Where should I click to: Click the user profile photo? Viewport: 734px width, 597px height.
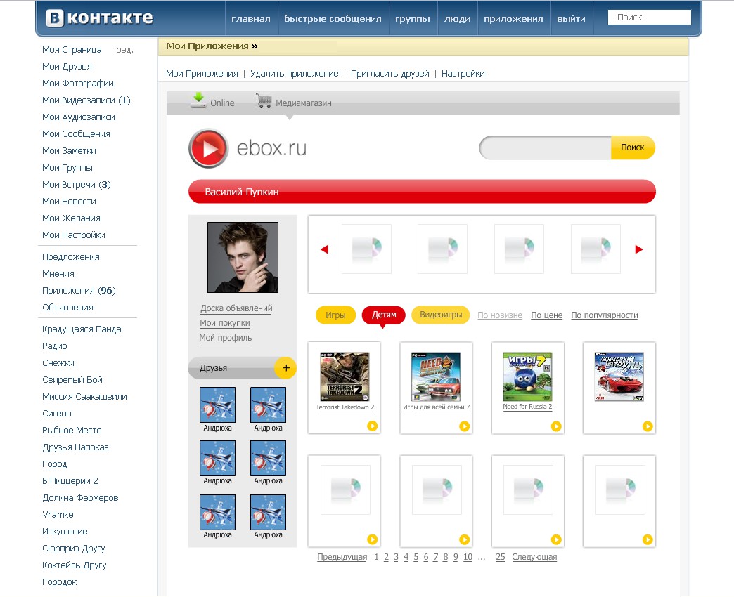click(x=243, y=258)
